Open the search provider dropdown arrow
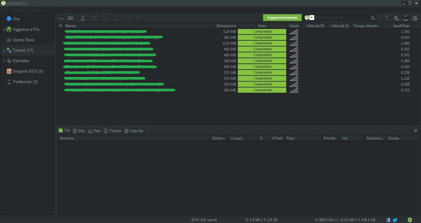This screenshot has height=223, width=421. click(312, 18)
